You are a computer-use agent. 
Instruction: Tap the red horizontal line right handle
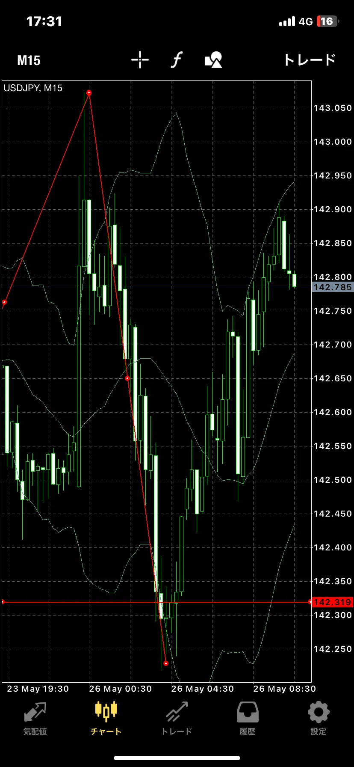coord(310,602)
